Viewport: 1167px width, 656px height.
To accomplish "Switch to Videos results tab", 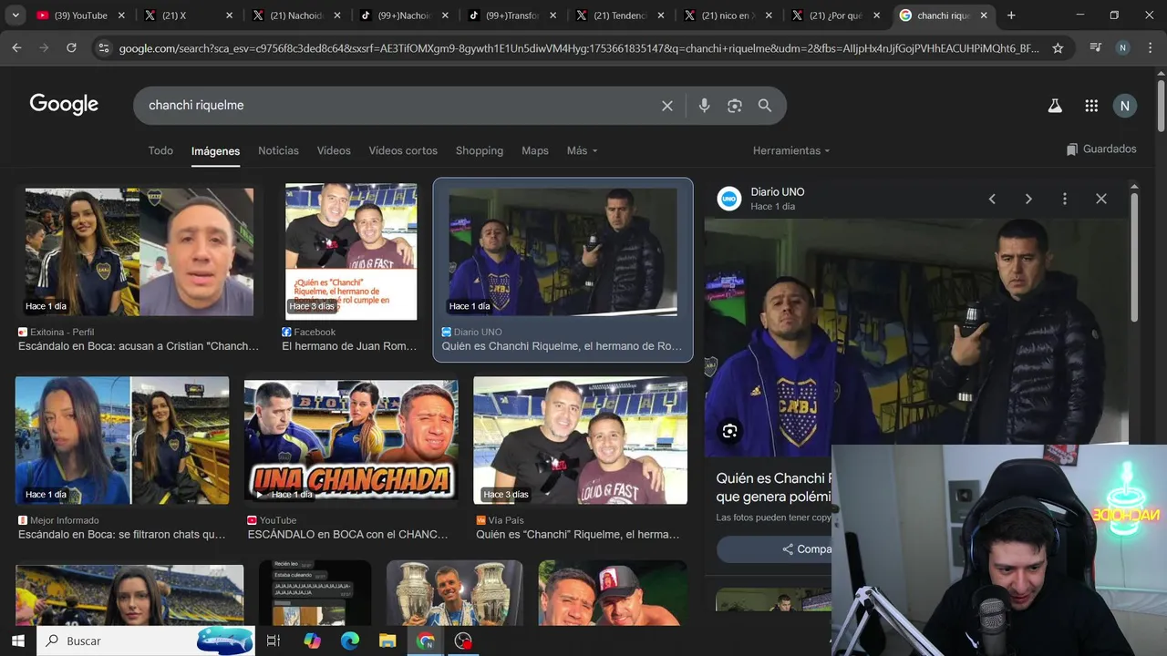I will [x=334, y=150].
